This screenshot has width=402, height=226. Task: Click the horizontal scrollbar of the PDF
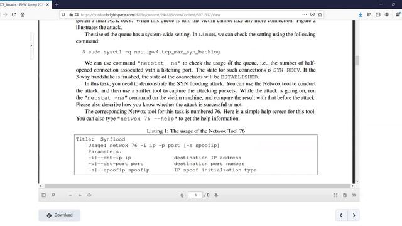197,186
